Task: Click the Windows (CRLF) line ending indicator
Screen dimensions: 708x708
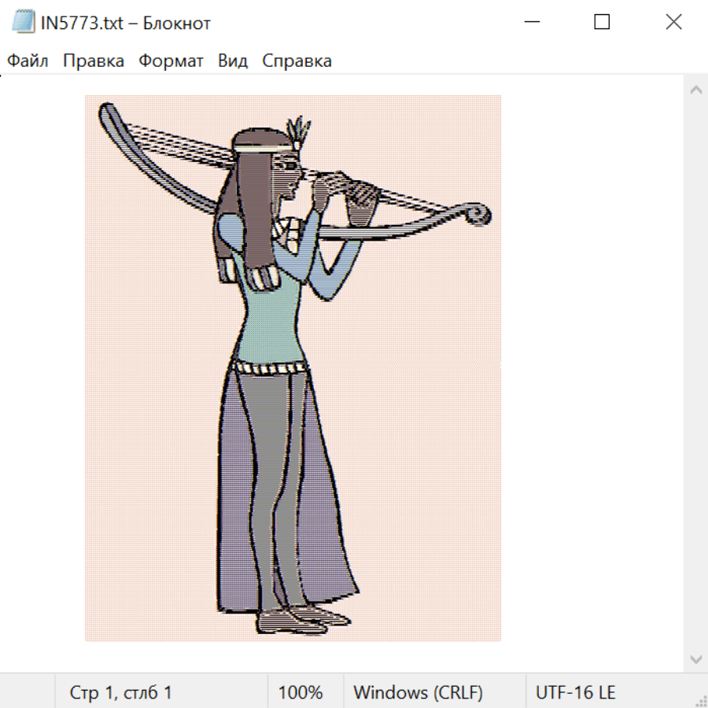Action: pyautogui.click(x=418, y=693)
